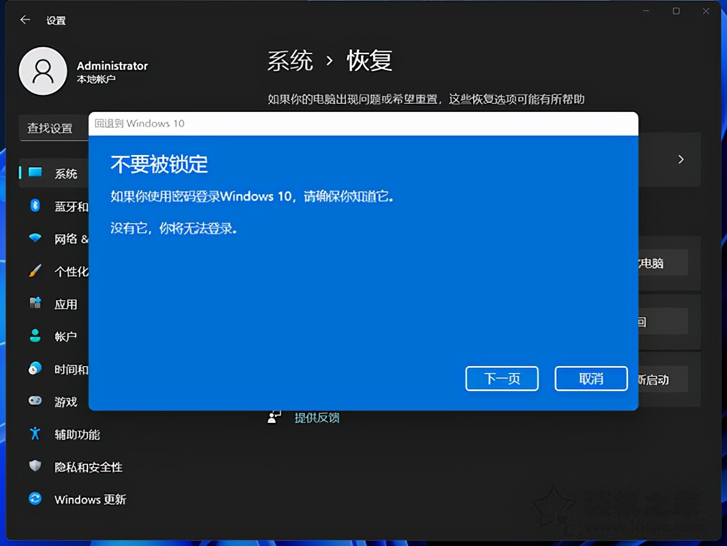Viewport: 727px width, 546px height.
Task: Click the 不要被锁定 dialog heading
Action: click(160, 165)
